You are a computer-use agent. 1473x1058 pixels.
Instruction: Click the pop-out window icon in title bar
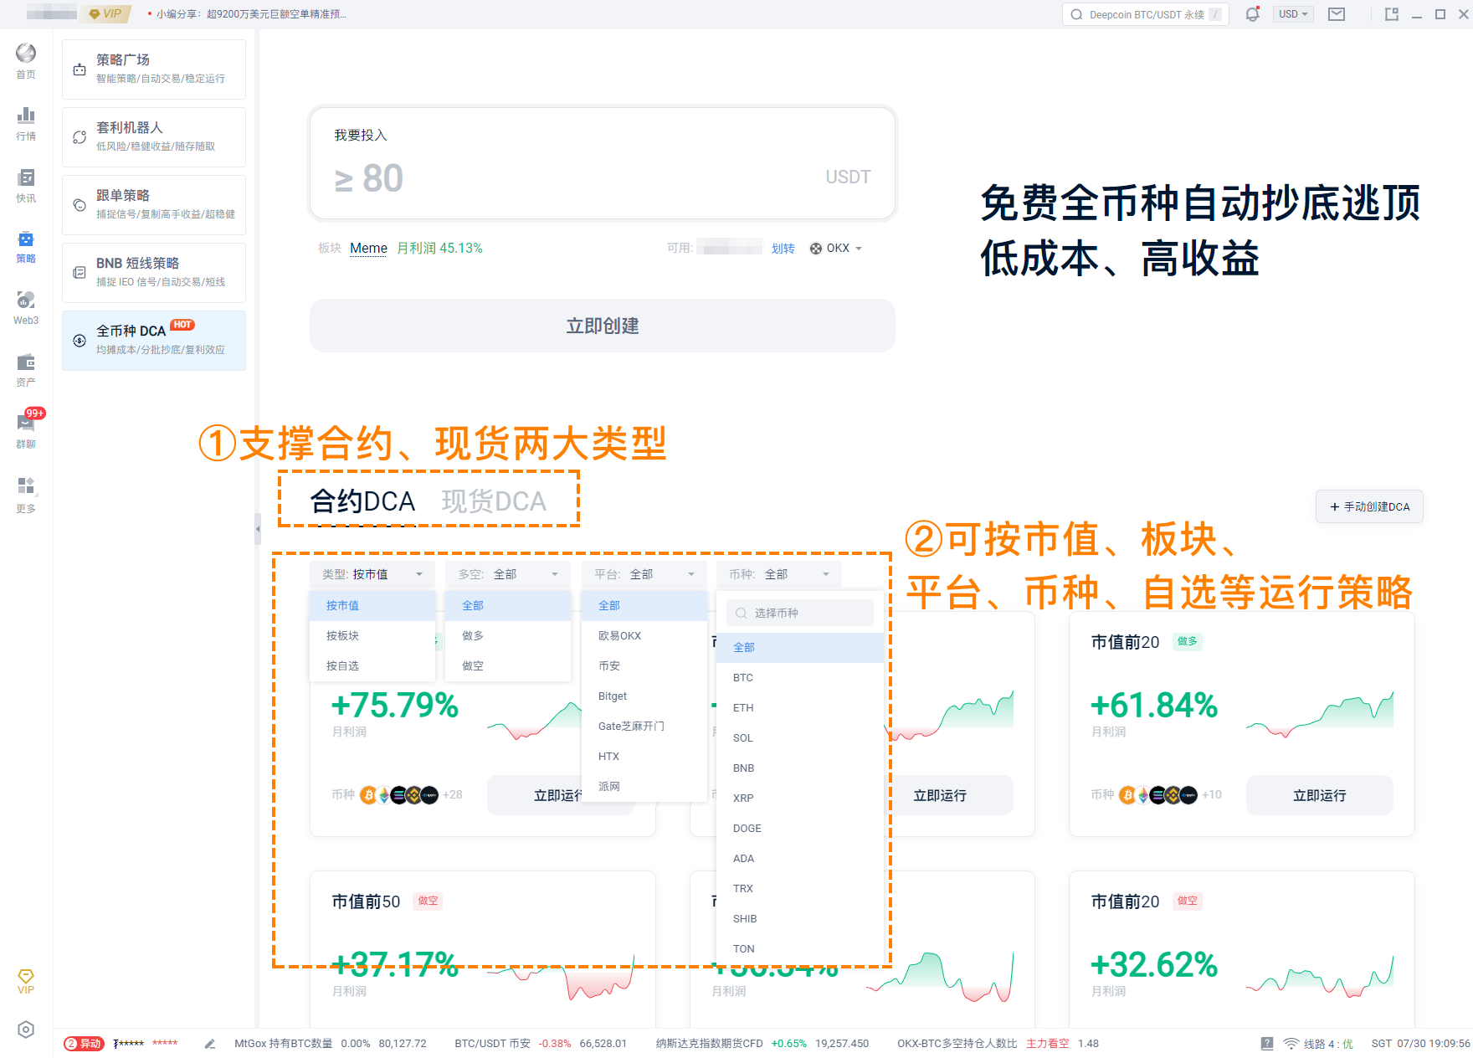[1392, 14]
